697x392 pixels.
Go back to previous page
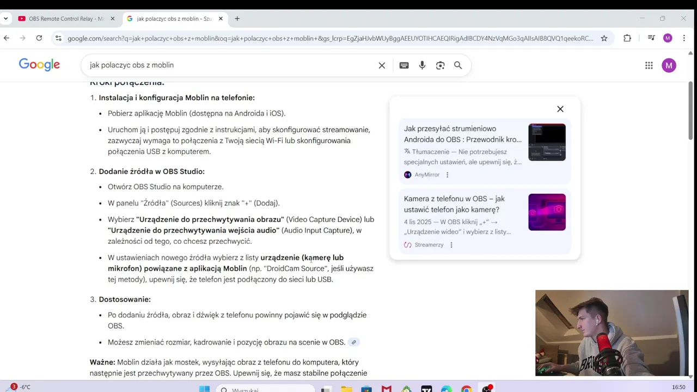click(x=7, y=38)
